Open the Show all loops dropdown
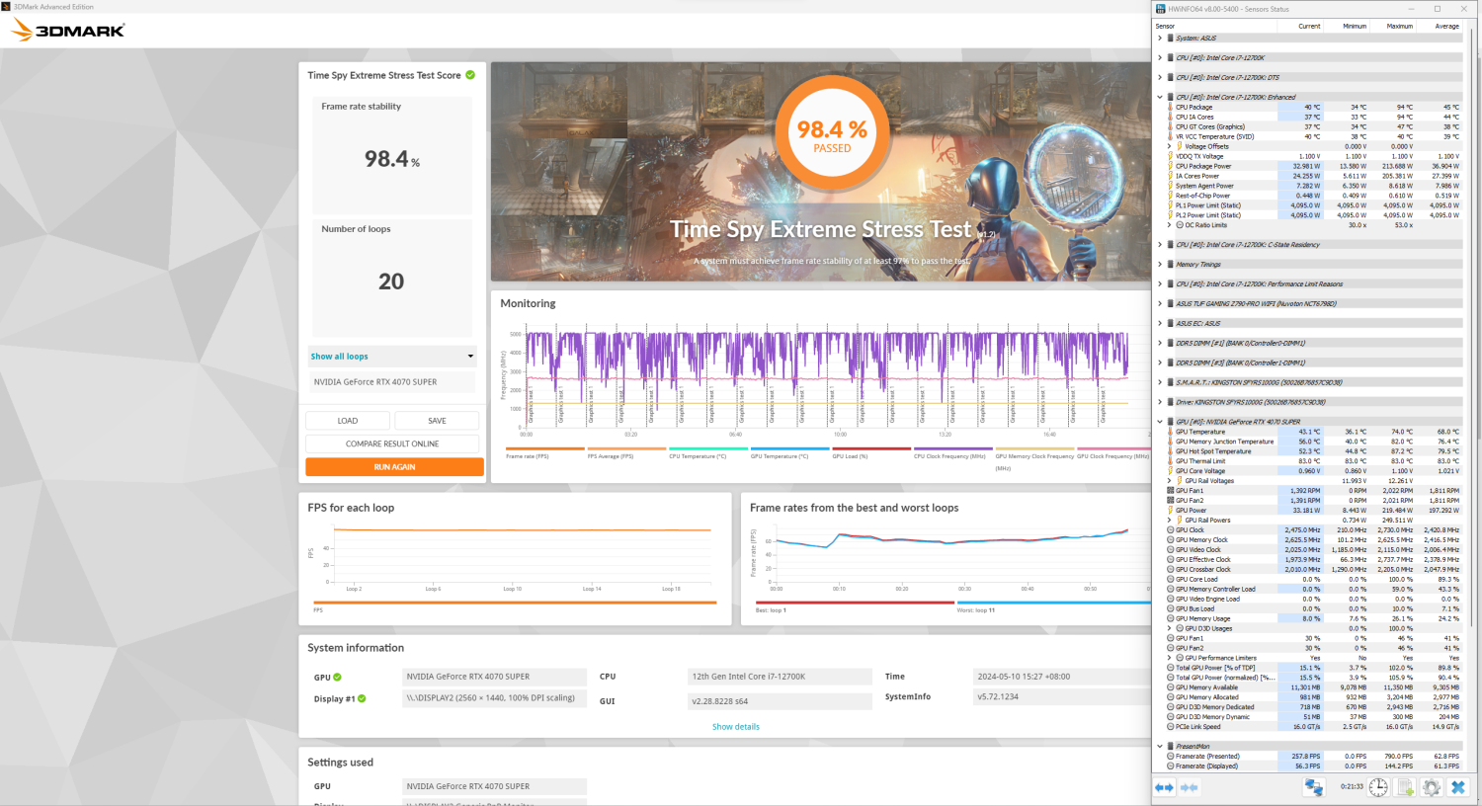The height and width of the screenshot is (806, 1482). pyautogui.click(x=392, y=357)
